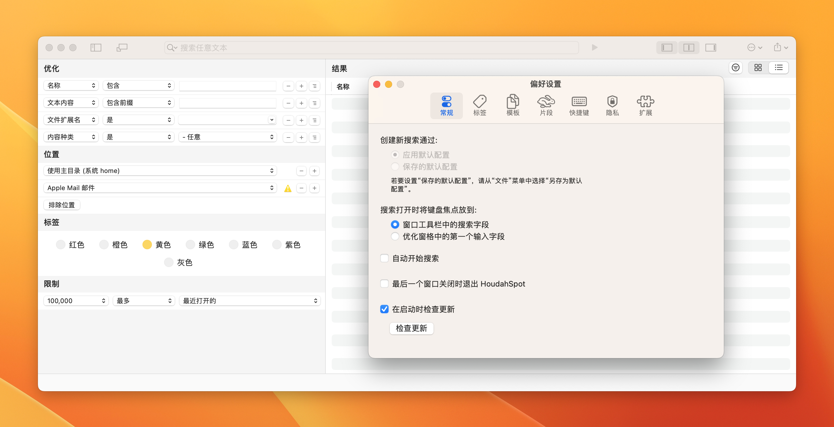Select center pane layout icon in toolbar
Screen dimensions: 834x427
point(689,48)
